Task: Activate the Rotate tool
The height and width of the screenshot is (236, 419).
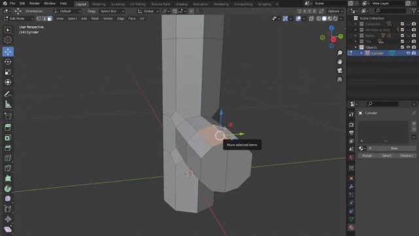Action: click(8, 62)
